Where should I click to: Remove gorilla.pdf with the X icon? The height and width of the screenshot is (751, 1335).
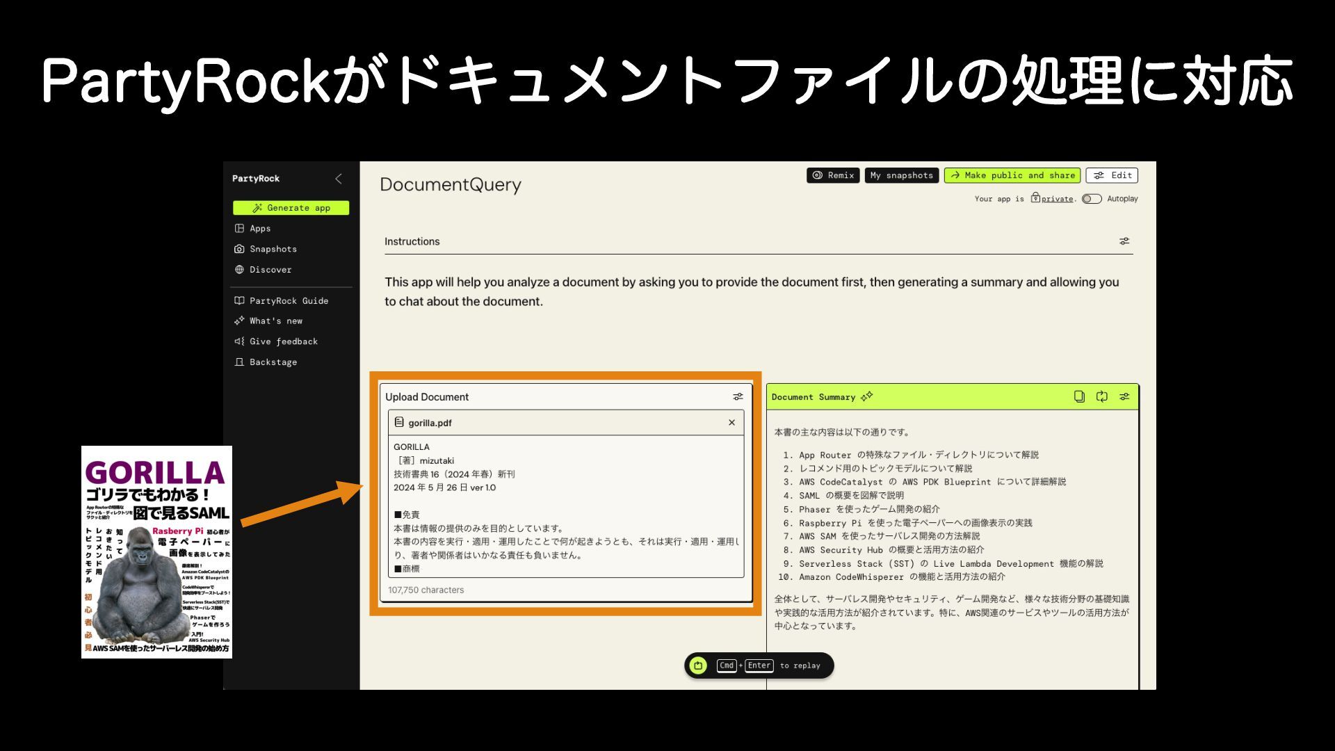point(731,423)
